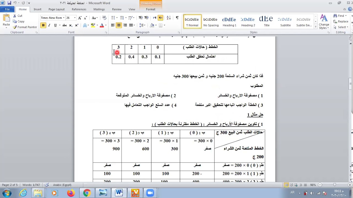The image size is (353, 198).
Task: Click the 98% zoom level indicator
Action: [x=312, y=185]
